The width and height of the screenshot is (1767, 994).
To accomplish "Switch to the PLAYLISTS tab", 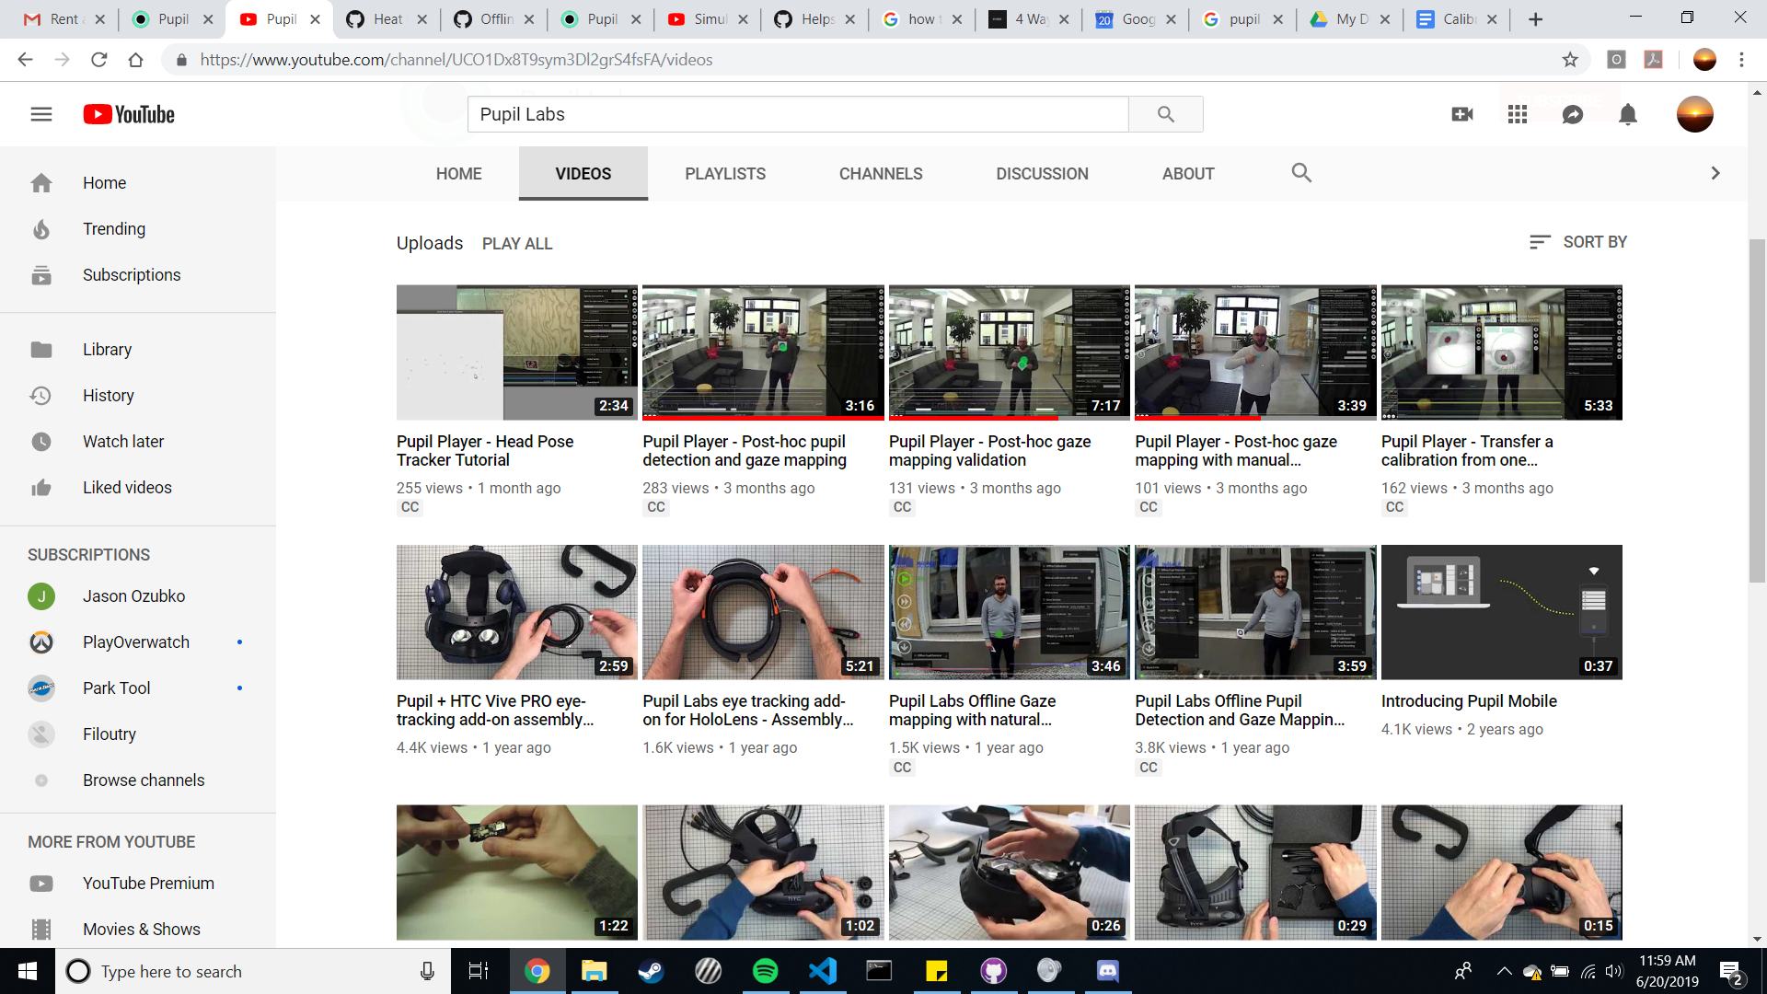I will point(725,174).
